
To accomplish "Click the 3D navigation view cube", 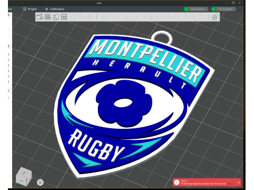I will point(24,176).
